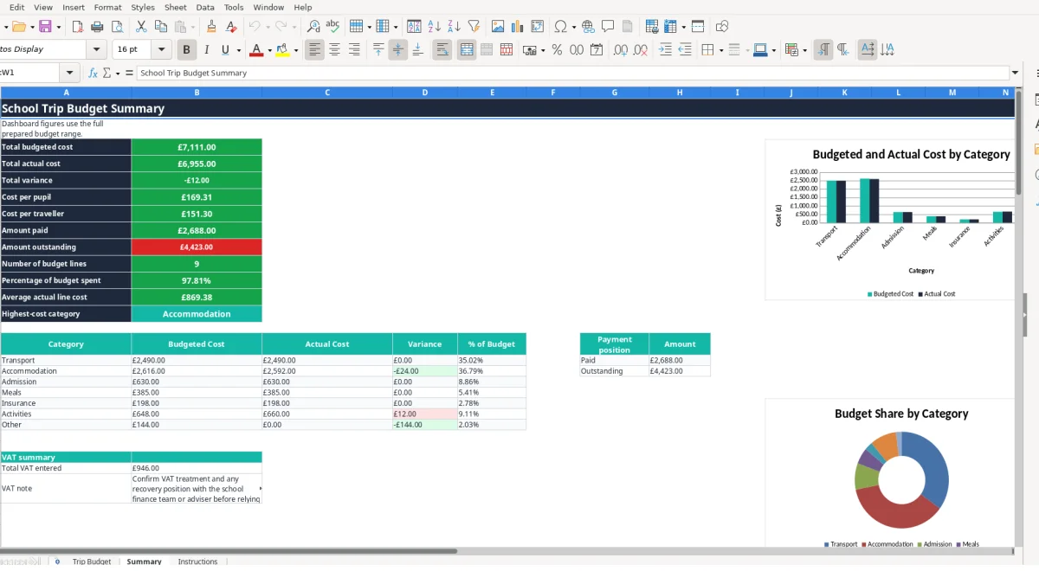The width and height of the screenshot is (1039, 584).
Task: Apply the blue cell background color
Action: pyautogui.click(x=759, y=50)
